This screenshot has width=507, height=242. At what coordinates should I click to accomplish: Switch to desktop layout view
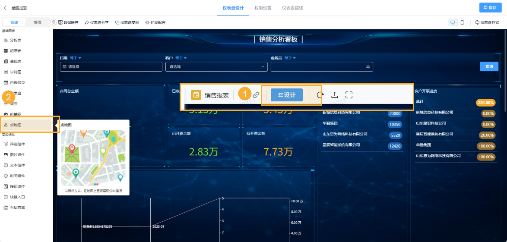(x=453, y=22)
